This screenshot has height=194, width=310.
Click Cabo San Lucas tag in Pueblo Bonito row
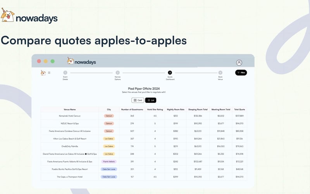[109, 169]
